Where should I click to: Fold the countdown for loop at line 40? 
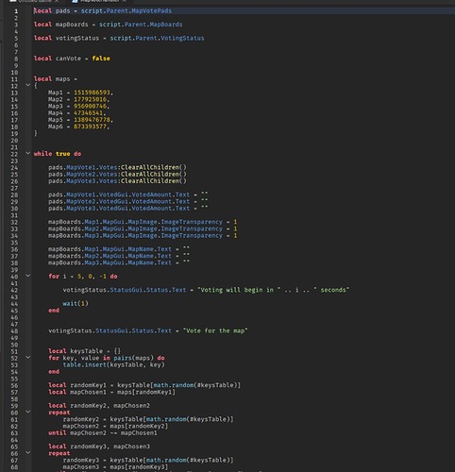pyautogui.click(x=28, y=276)
